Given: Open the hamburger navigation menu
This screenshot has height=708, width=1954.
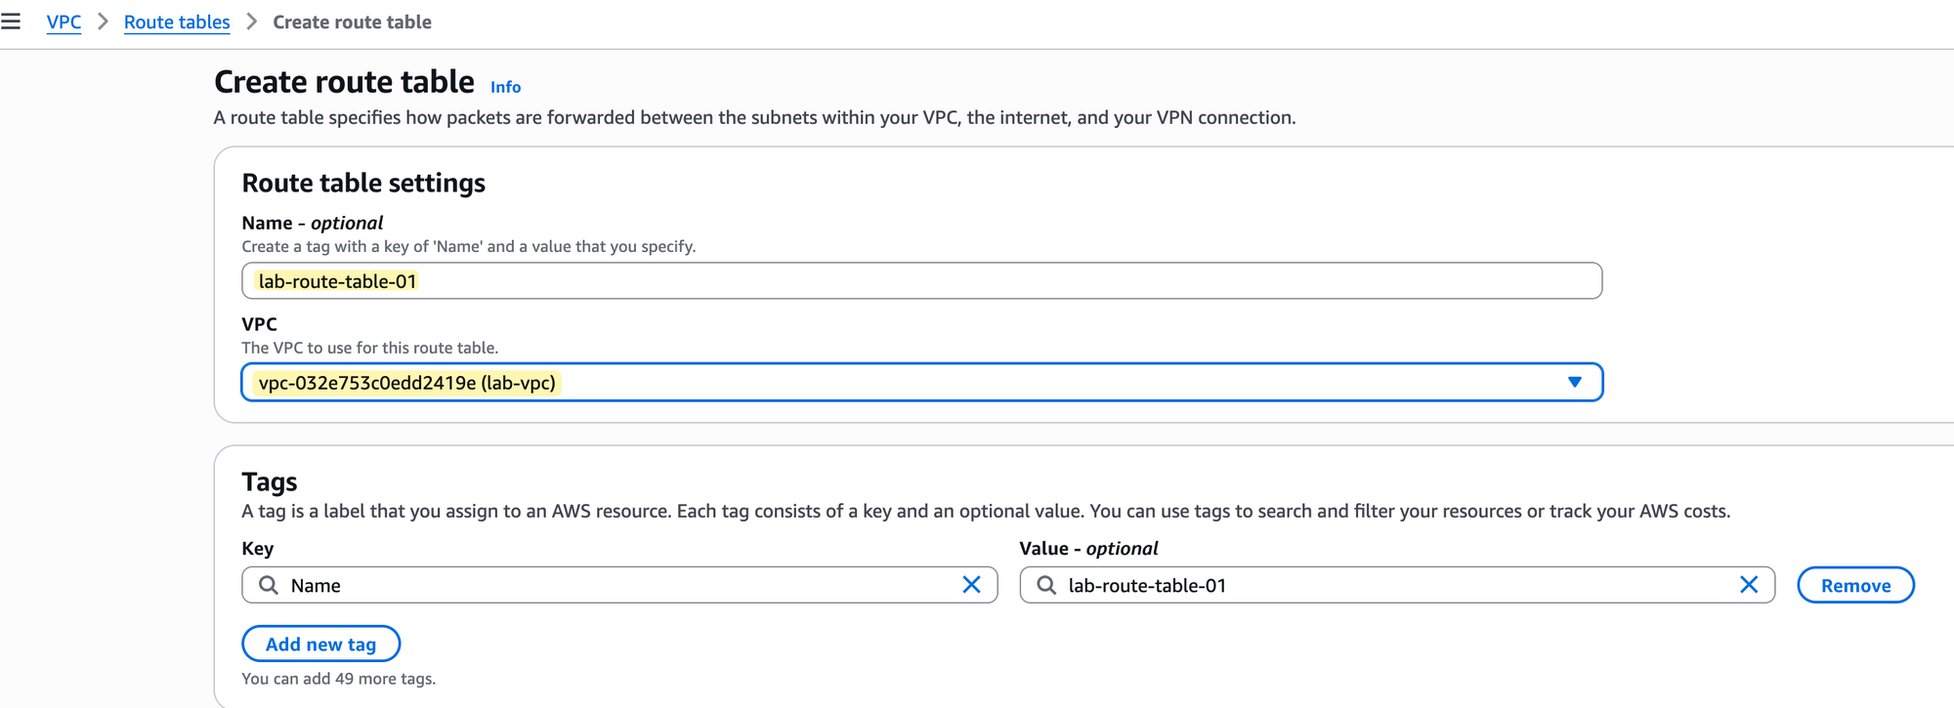Looking at the screenshot, I should pyautogui.click(x=11, y=21).
